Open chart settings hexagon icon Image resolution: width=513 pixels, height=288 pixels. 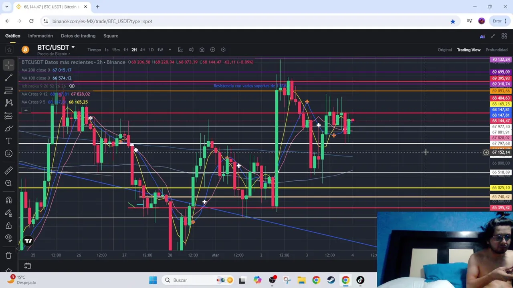pyautogui.click(x=223, y=50)
